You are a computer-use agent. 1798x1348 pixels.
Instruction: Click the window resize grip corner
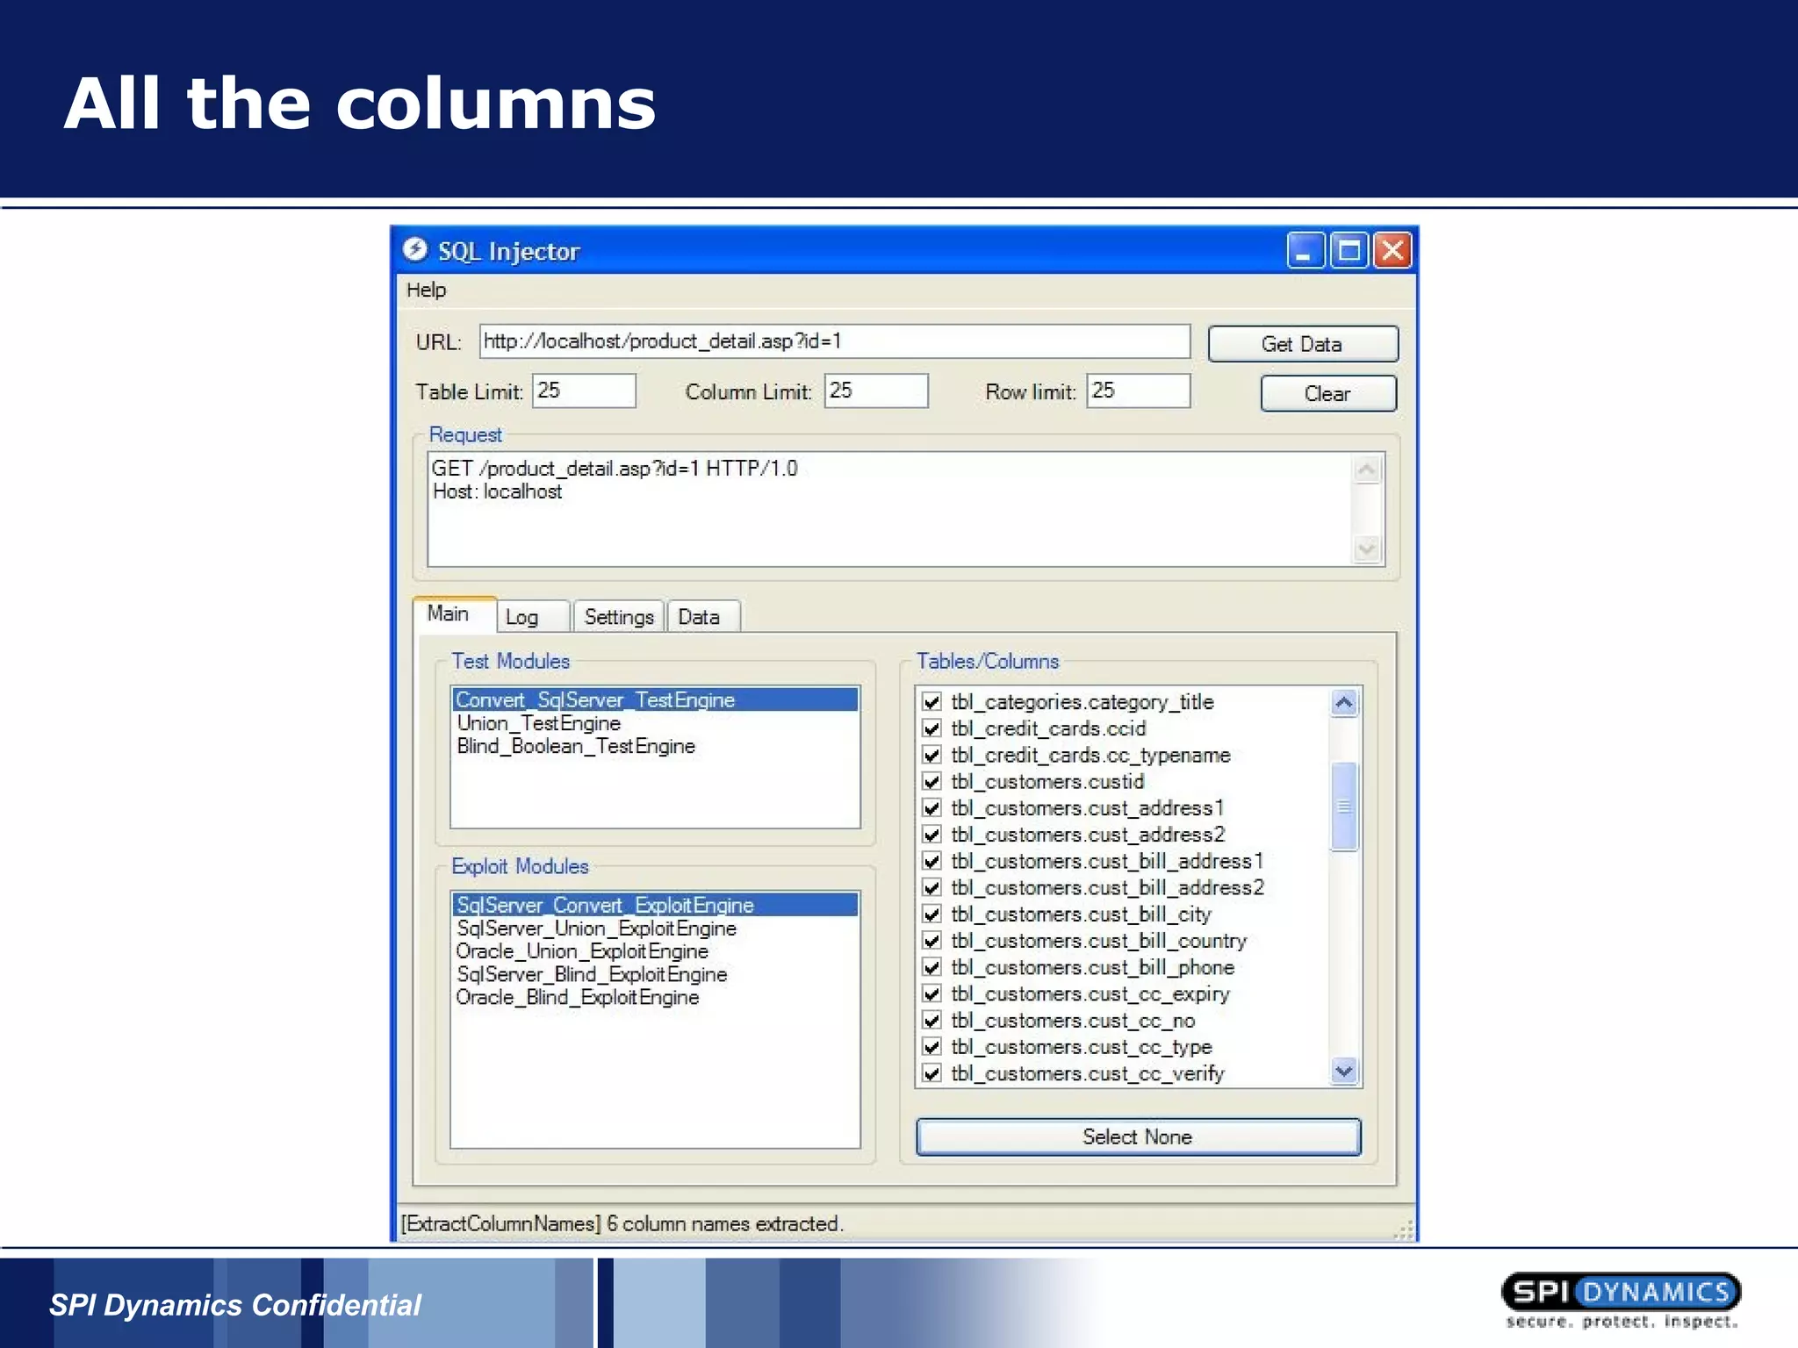[x=1404, y=1230]
